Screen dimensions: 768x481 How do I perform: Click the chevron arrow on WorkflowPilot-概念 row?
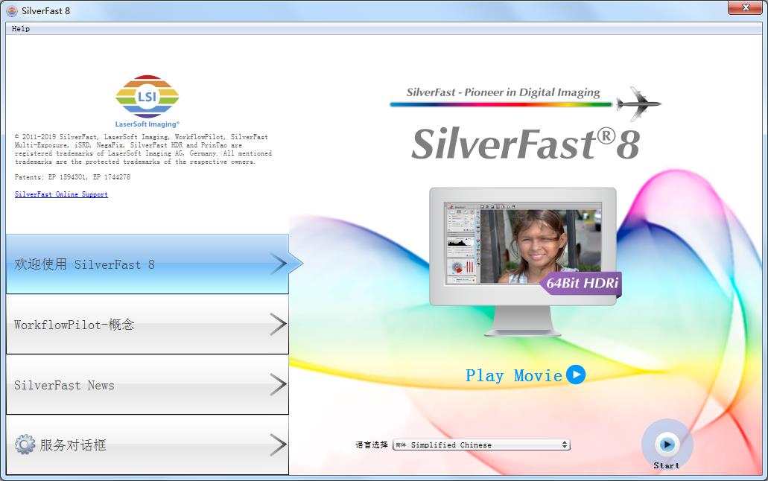[x=278, y=324]
